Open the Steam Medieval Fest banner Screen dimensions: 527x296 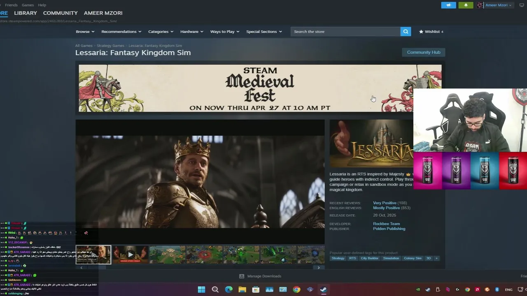pos(260,88)
